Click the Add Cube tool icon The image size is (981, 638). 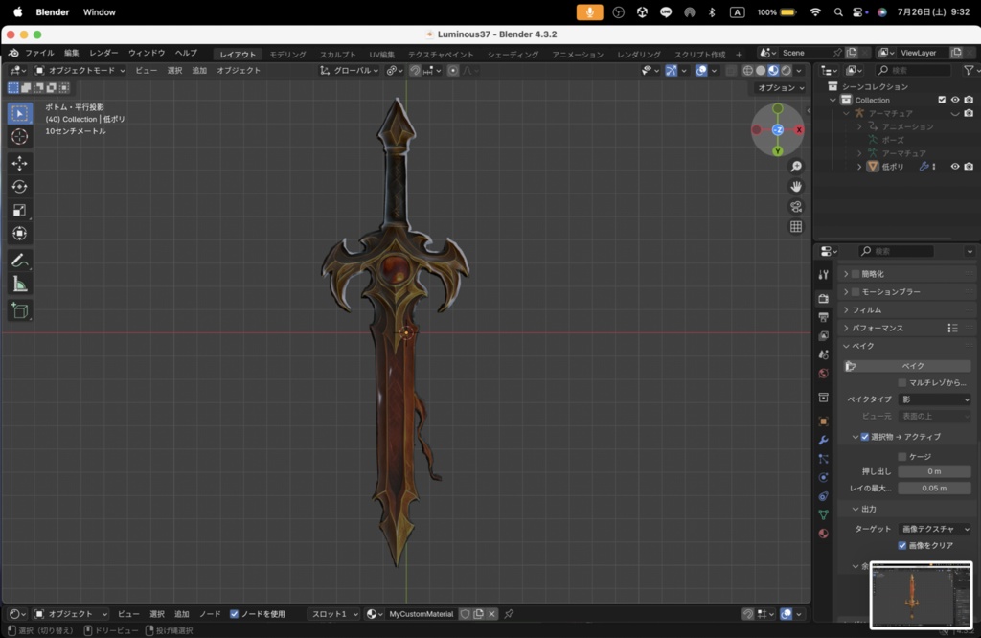(x=19, y=310)
